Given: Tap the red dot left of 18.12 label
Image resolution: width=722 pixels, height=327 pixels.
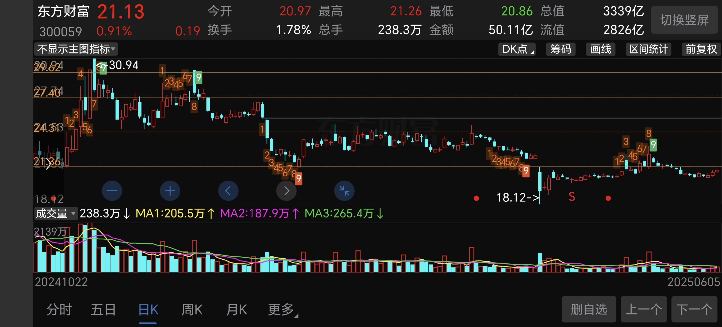Looking at the screenshot, I should pos(476,198).
